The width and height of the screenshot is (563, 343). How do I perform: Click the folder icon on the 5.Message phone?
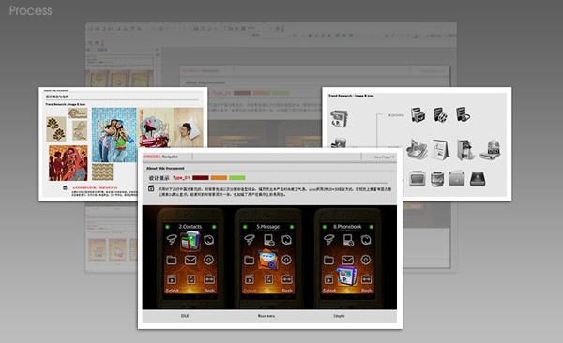(x=250, y=260)
